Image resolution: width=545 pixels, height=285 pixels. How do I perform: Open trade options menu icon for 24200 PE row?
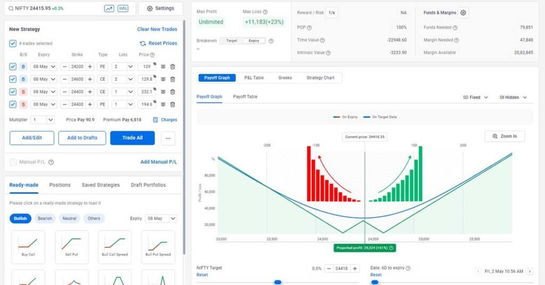[x=163, y=66]
